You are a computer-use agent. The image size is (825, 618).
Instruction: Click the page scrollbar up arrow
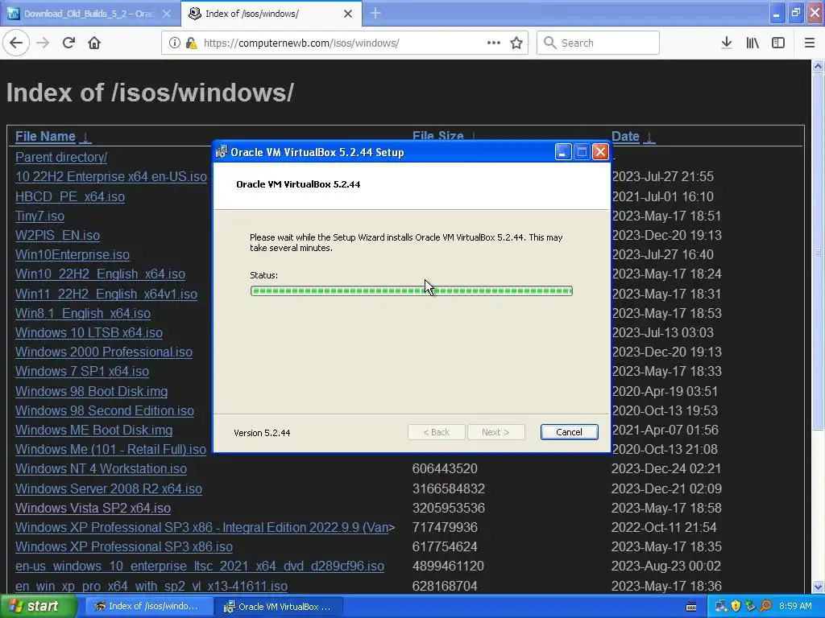[818, 66]
